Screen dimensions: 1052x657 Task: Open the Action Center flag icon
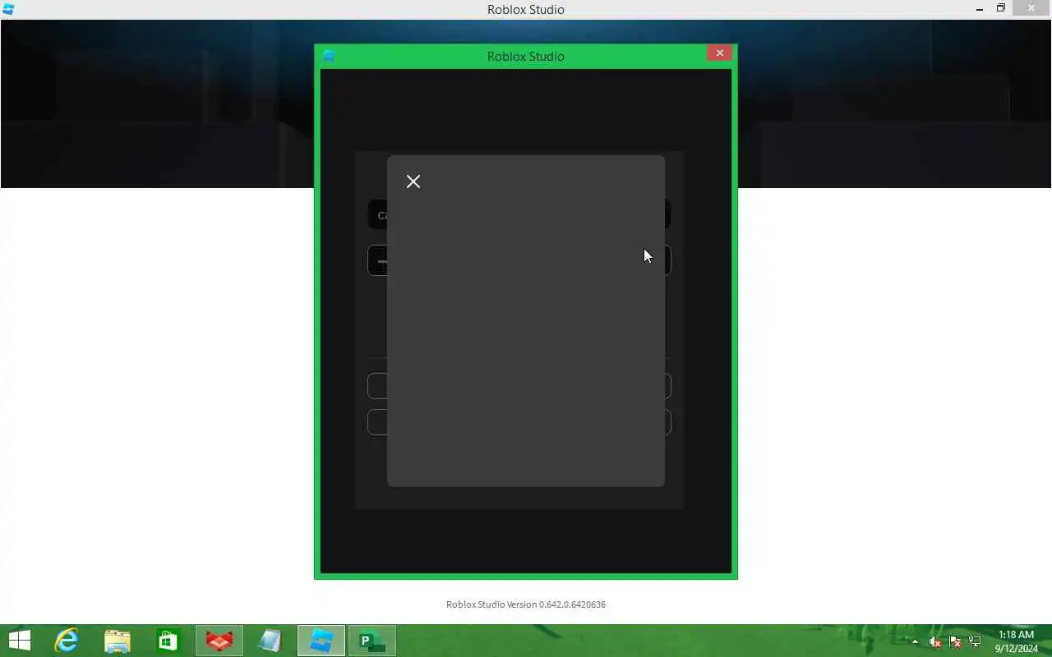[955, 641]
